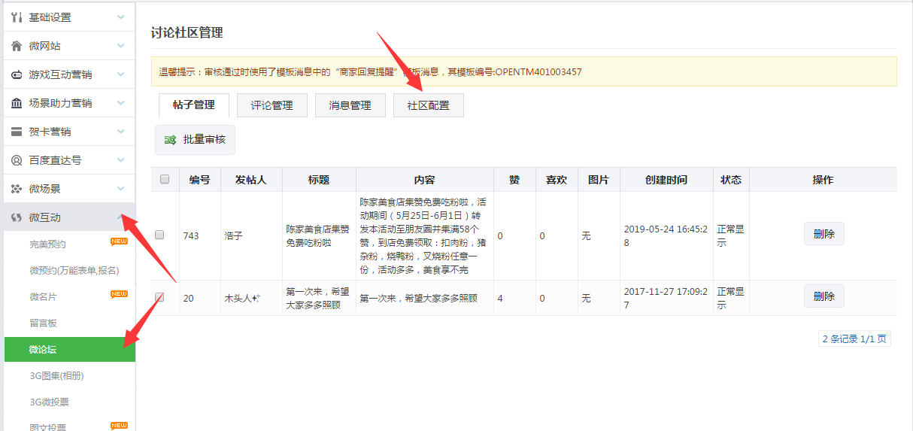913x431 pixels.
Task: Click the NEW badge beside 微名片
Action: 119,293
